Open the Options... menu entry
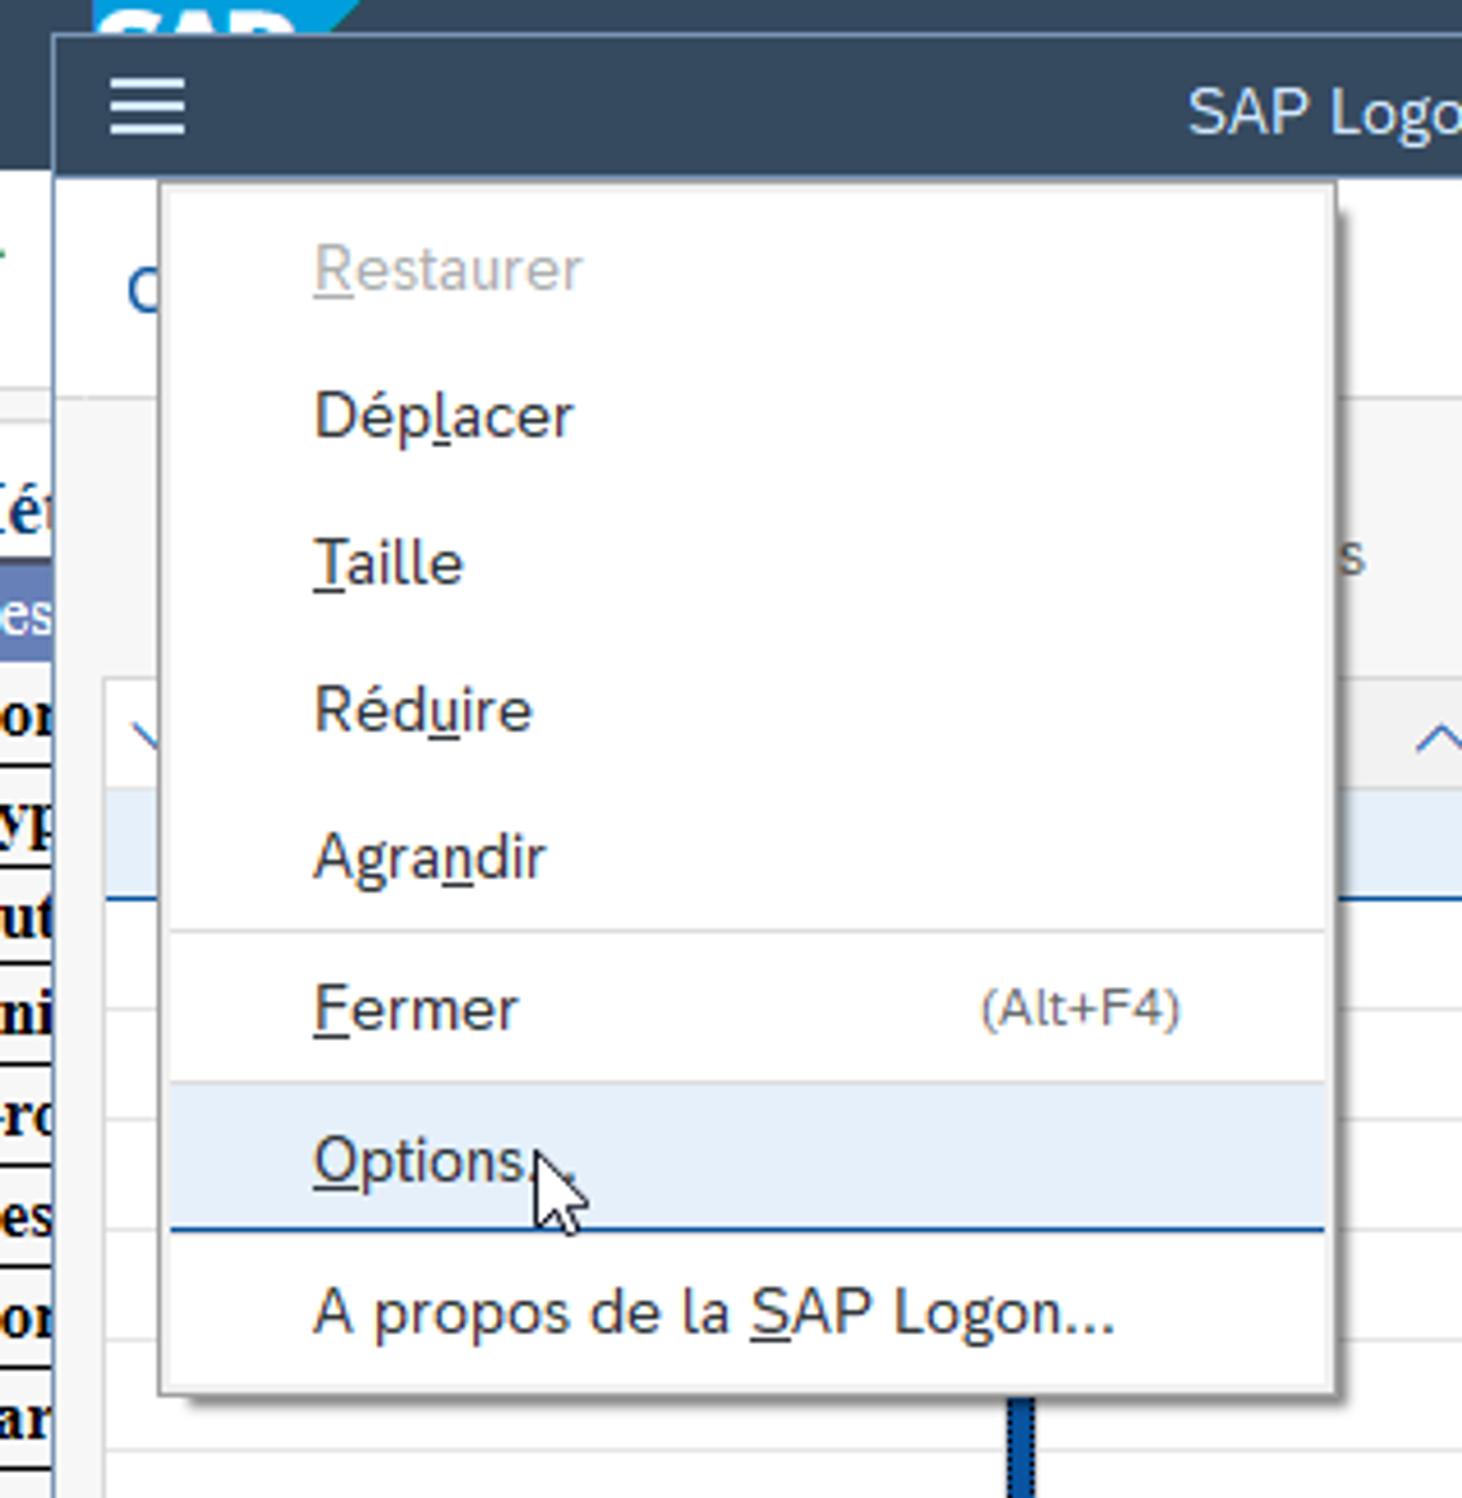Viewport: 1462px width, 1498px height. tap(747, 1157)
